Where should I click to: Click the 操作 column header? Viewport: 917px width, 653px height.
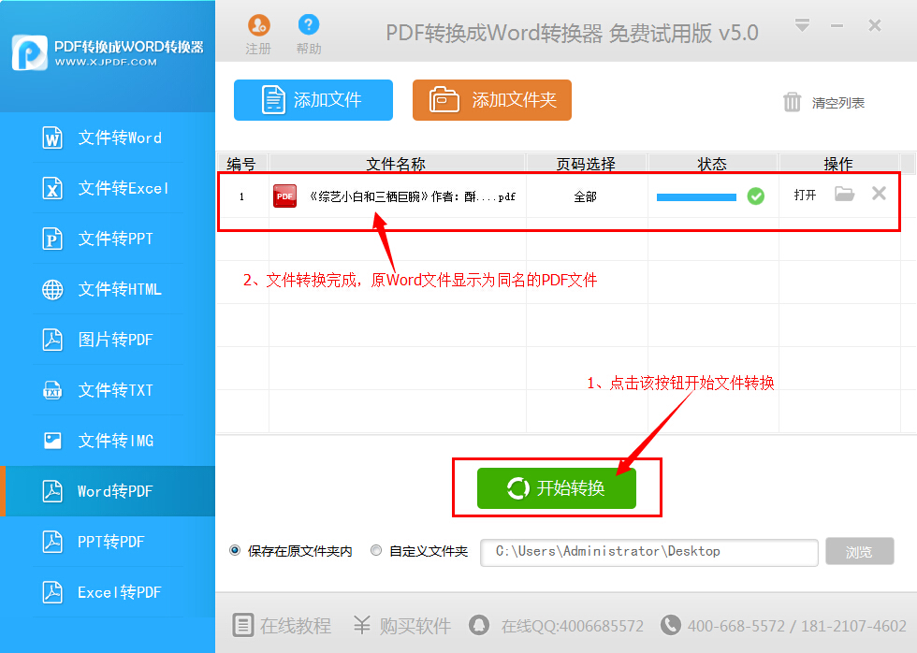click(838, 165)
